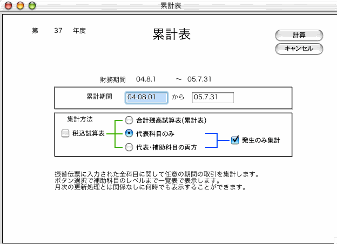The height and width of the screenshot is (244, 337).
Task: Zoom the window using the green button
Action: pyautogui.click(x=32, y=5)
